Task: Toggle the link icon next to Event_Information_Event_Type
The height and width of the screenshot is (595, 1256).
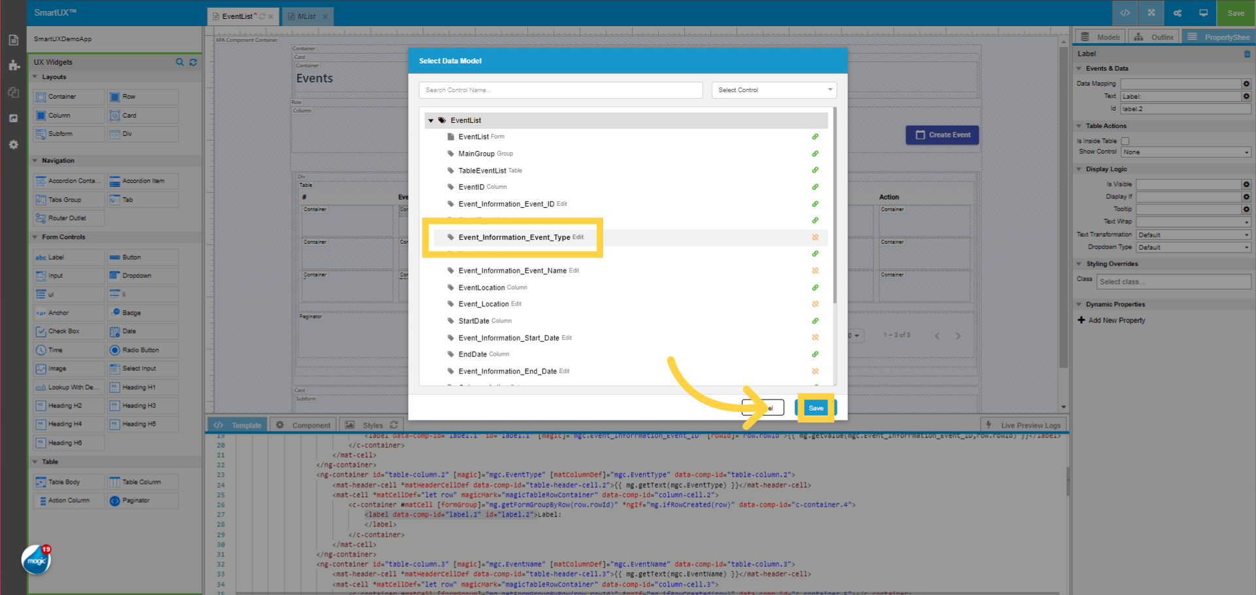Action: point(815,237)
